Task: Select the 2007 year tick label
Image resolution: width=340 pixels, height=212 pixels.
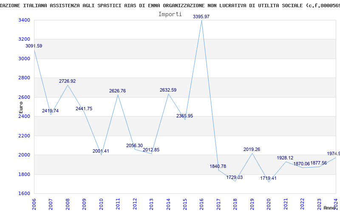Action: (x=51, y=204)
